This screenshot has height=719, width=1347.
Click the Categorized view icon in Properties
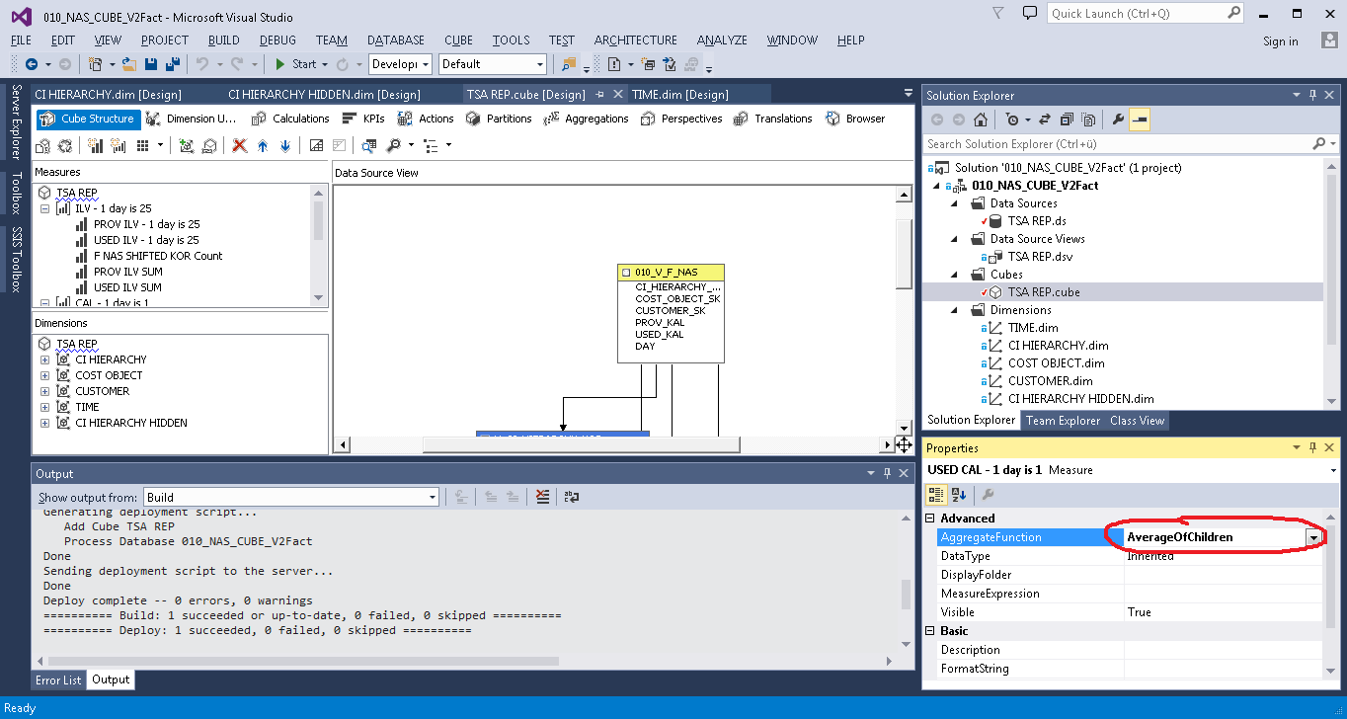pyautogui.click(x=934, y=494)
